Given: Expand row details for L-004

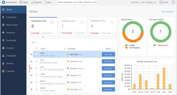Looking at the screenshot, I should point(32,75).
